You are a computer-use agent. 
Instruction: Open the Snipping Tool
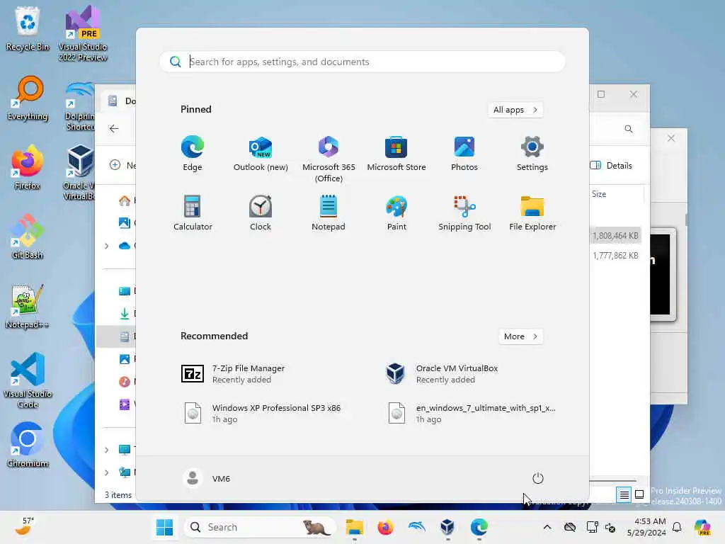[x=464, y=213]
